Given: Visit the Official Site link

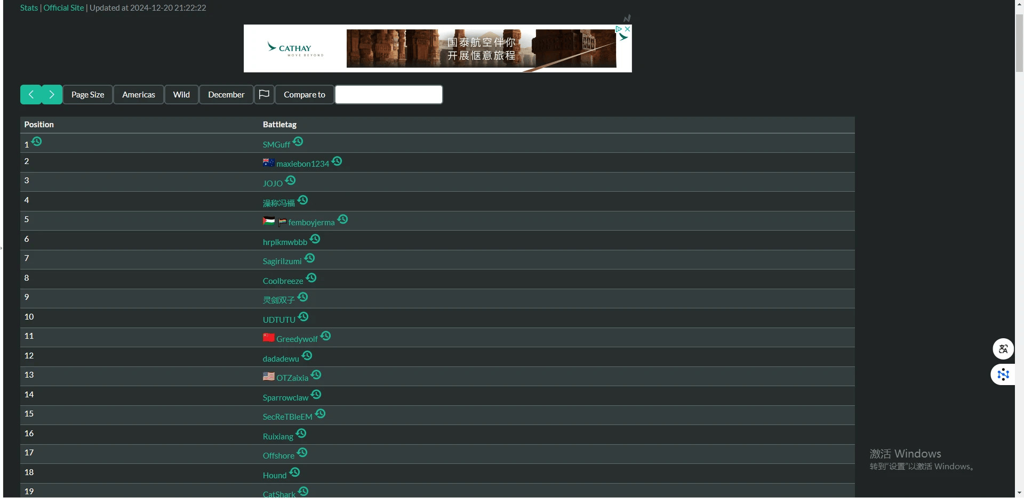Looking at the screenshot, I should 63,8.
